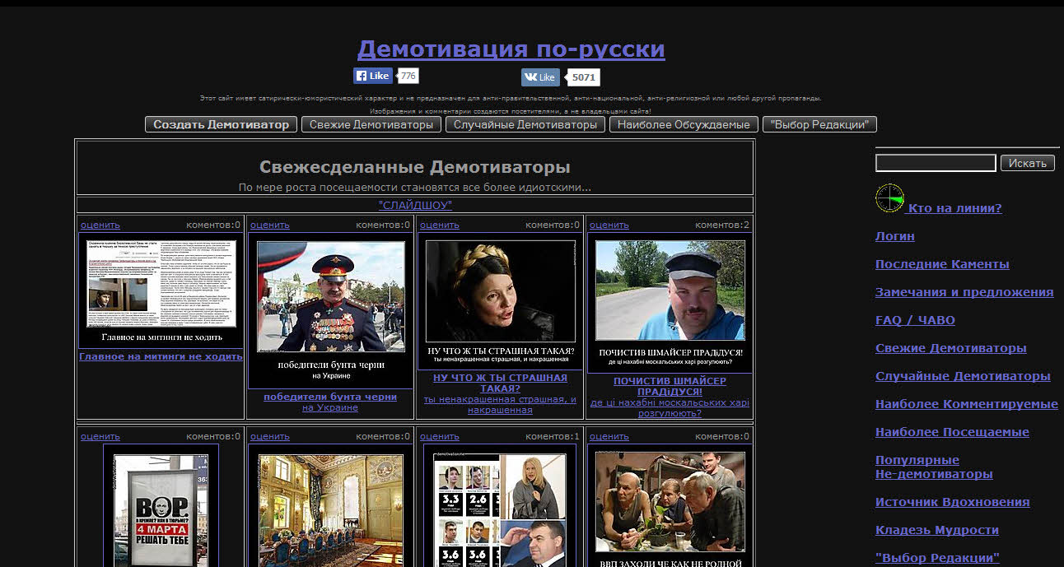
Task: Click "коментов:2" above "ПОЧИСТИВ ШМАЙСЕР"
Action: click(x=722, y=225)
